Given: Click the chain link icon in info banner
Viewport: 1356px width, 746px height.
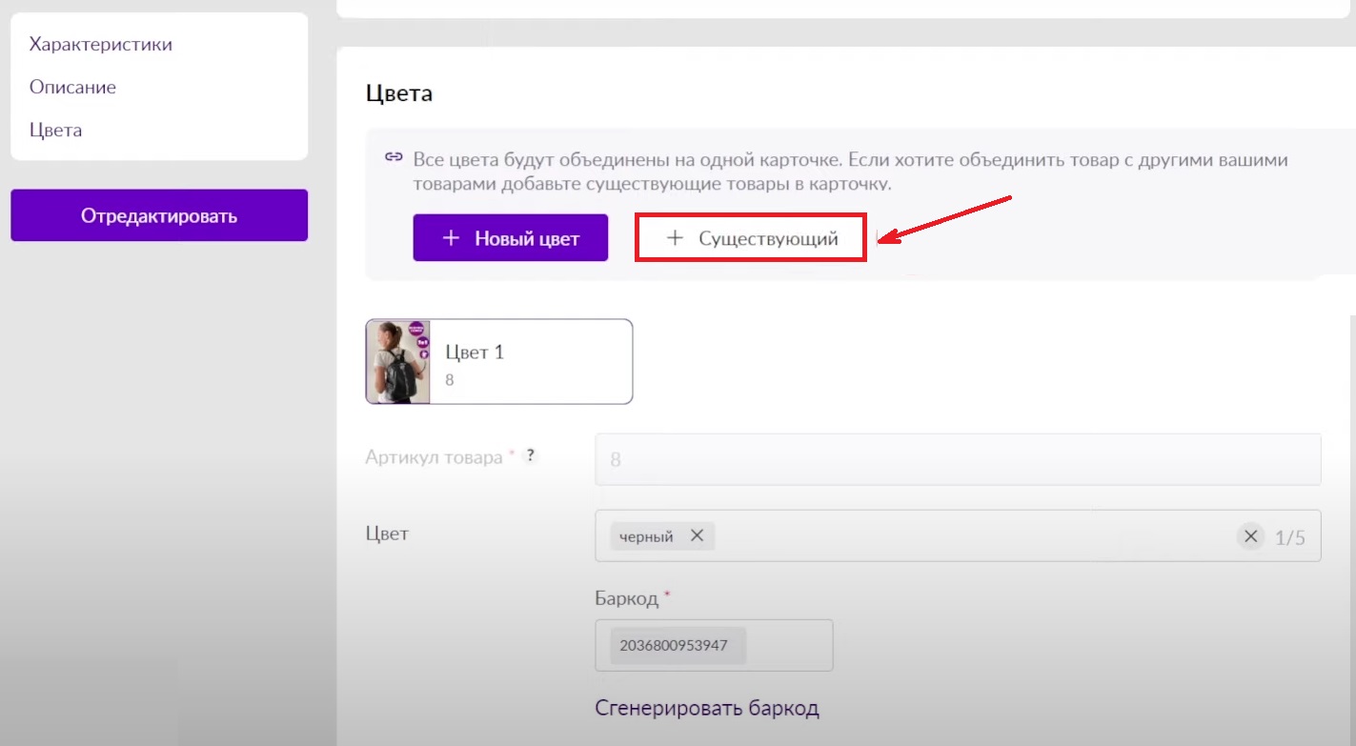Looking at the screenshot, I should [x=393, y=157].
